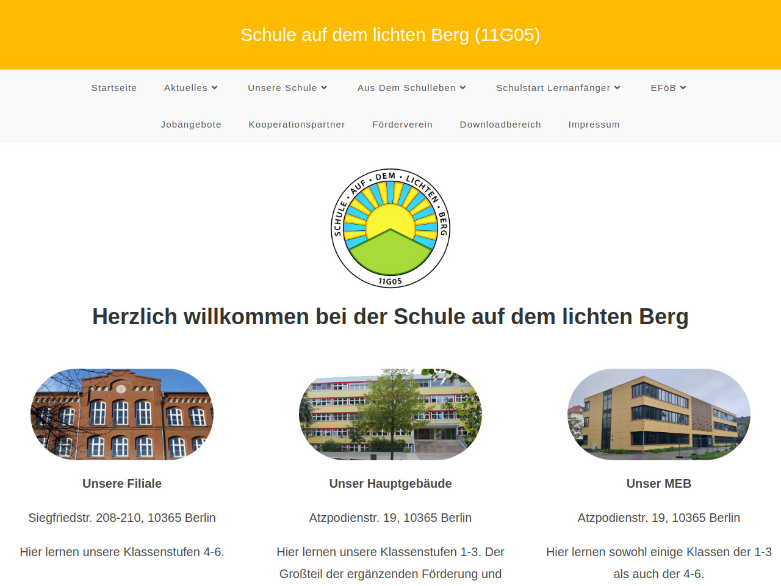
Task: Select the Unser MEB heading
Action: (659, 483)
